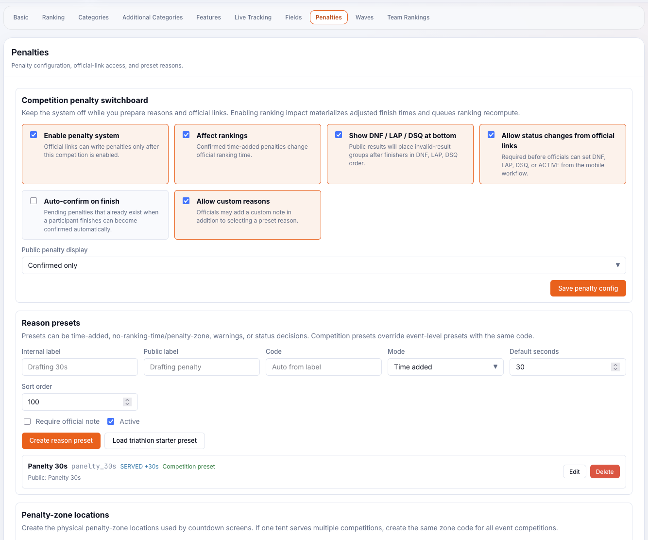Go to Additional Categories tab
The height and width of the screenshot is (540, 648).
(153, 17)
